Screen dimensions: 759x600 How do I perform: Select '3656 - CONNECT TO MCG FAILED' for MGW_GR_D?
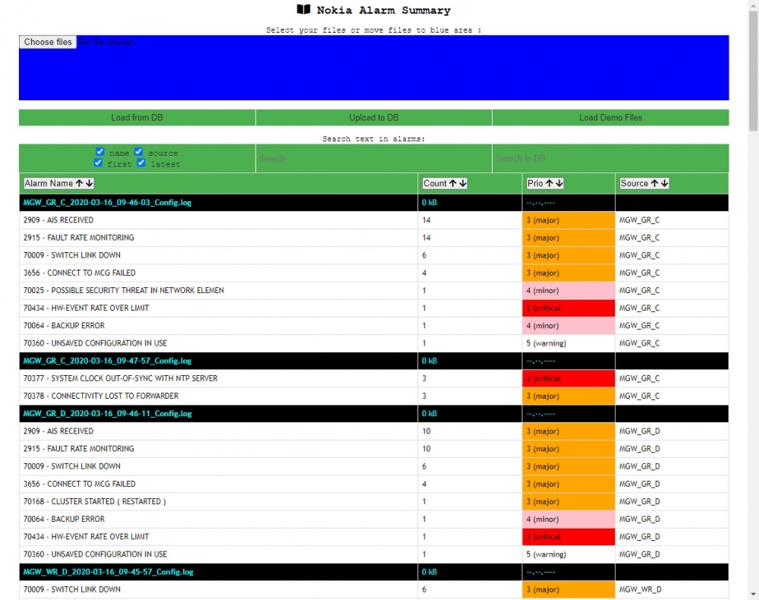[80, 484]
